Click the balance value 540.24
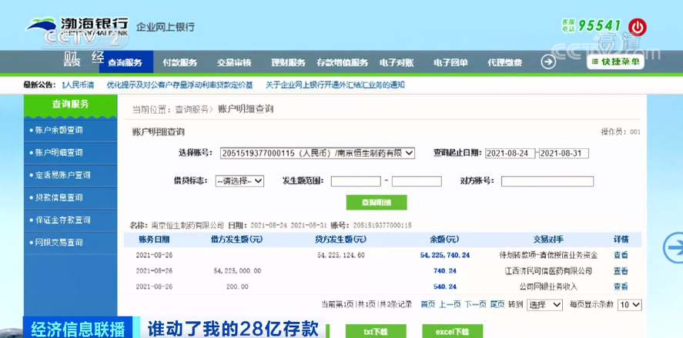Image resolution: width=683 pixels, height=338 pixels. point(445,287)
